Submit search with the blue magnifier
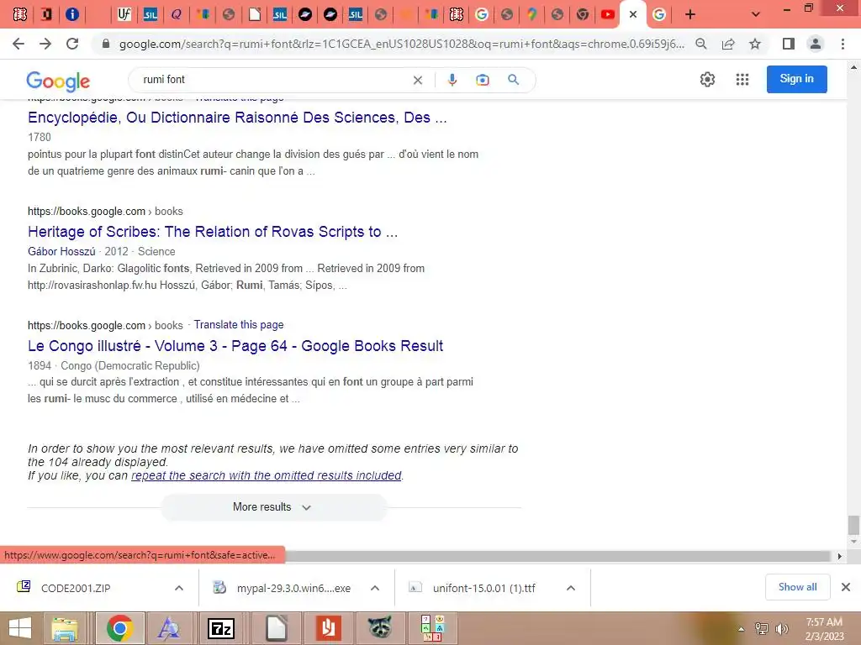This screenshot has width=861, height=645. pos(514,80)
